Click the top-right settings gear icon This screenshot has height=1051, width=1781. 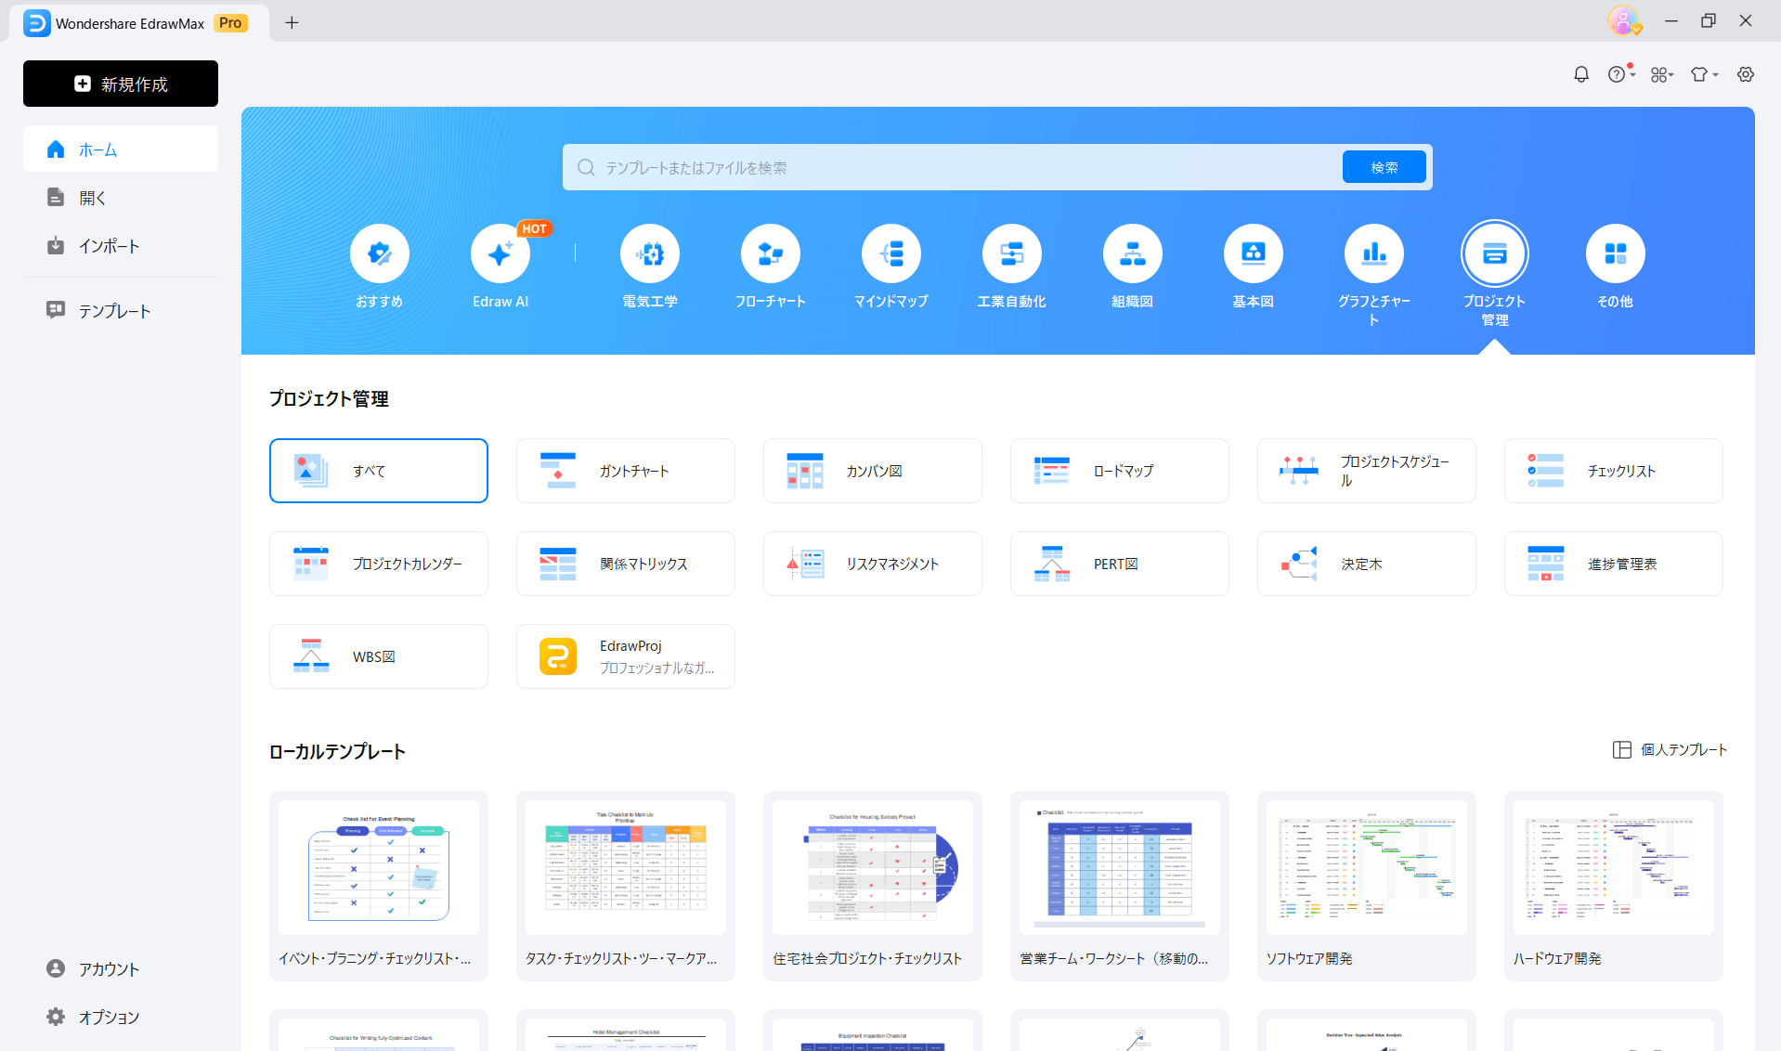point(1746,74)
